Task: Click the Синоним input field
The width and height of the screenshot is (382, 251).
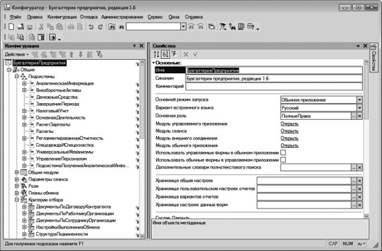Action: tap(272, 78)
